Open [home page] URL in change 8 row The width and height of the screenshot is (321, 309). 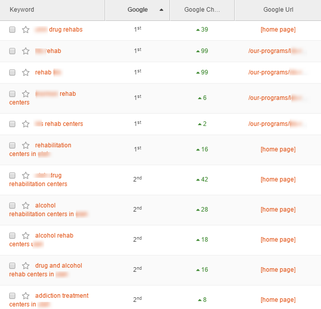coord(278,300)
